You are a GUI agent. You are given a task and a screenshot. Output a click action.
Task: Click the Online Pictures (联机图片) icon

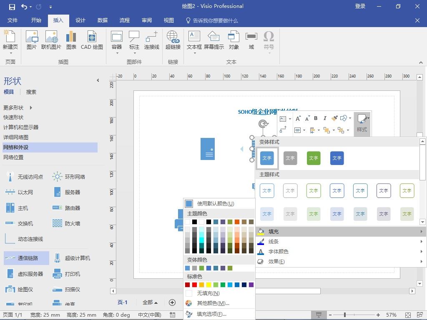(x=51, y=40)
